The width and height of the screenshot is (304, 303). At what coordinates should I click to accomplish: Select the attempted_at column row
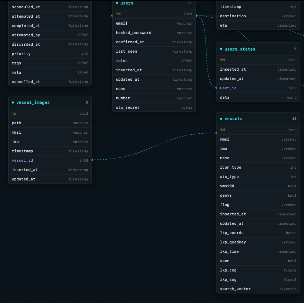pos(50,16)
